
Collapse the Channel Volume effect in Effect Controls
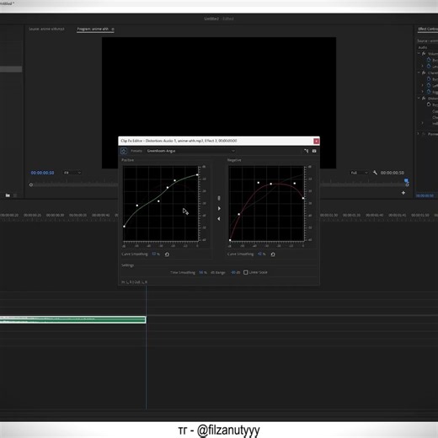[419, 72]
